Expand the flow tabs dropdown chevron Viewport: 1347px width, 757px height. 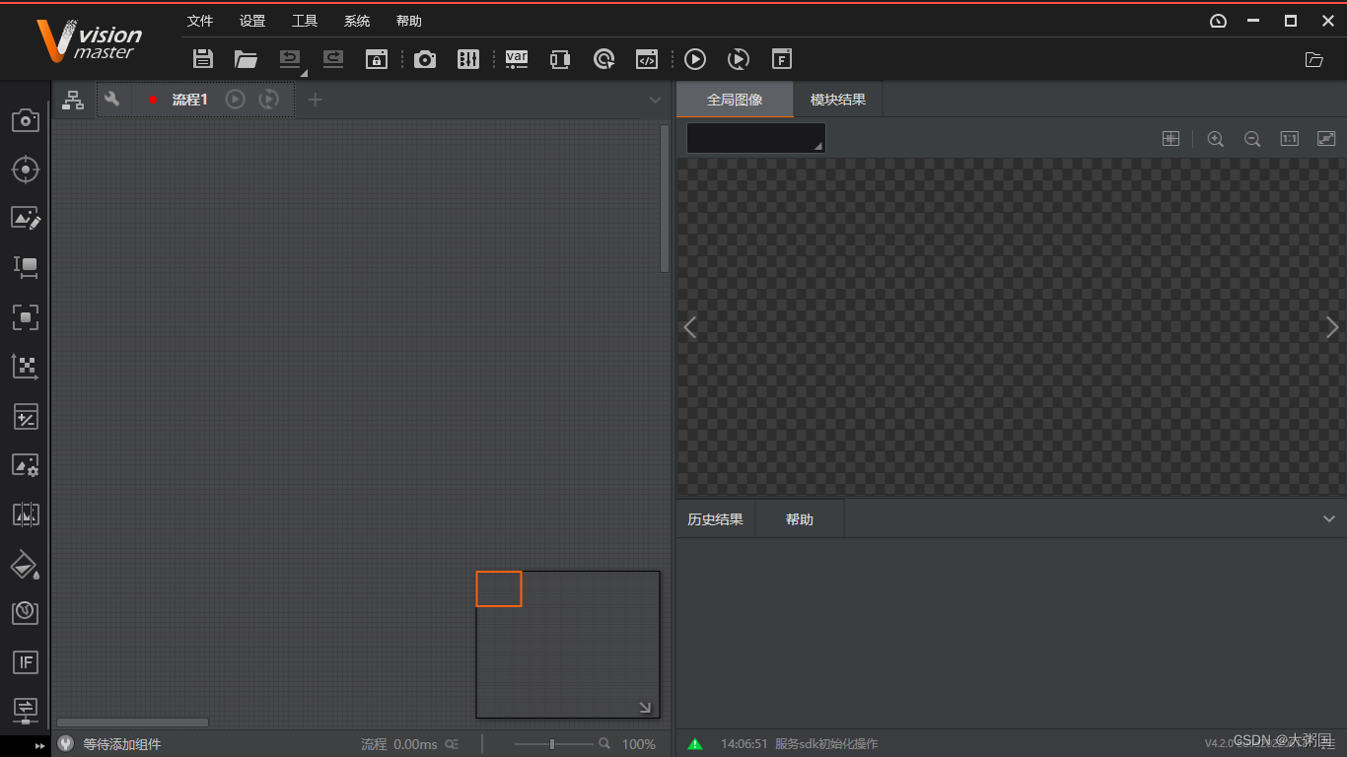tap(656, 100)
